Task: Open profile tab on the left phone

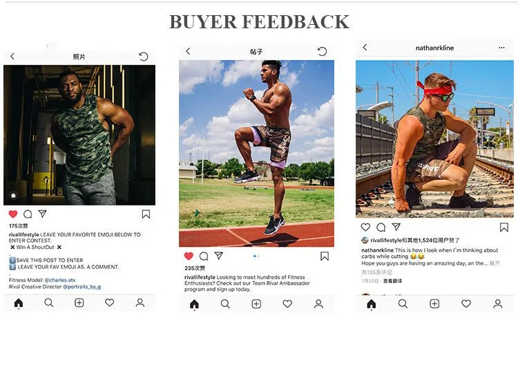Action: pyautogui.click(x=140, y=303)
